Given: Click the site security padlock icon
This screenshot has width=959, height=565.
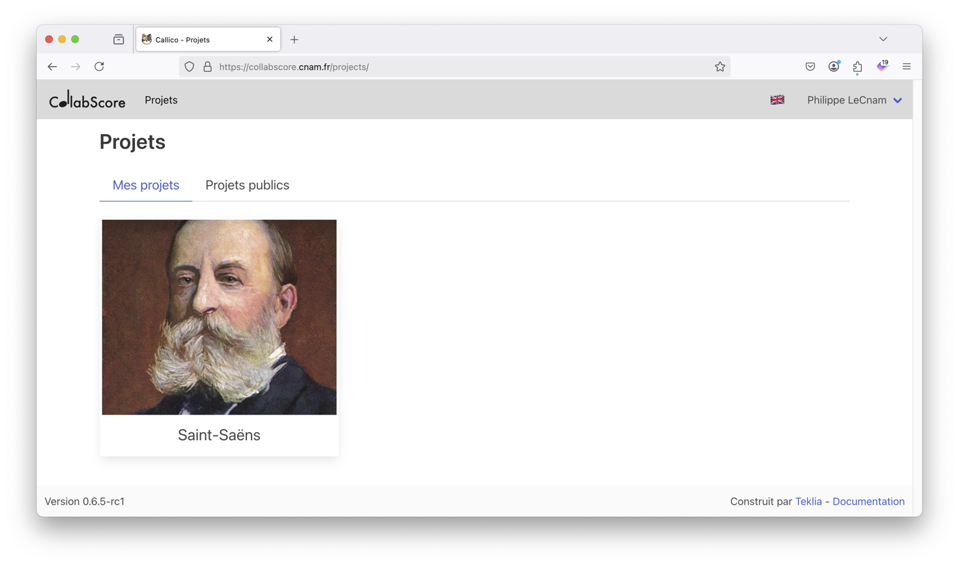Looking at the screenshot, I should click(207, 66).
